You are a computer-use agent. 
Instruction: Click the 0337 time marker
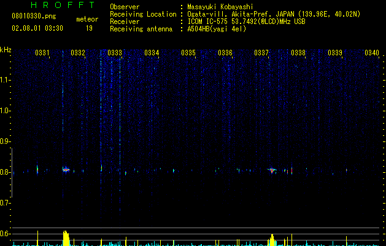click(x=261, y=52)
